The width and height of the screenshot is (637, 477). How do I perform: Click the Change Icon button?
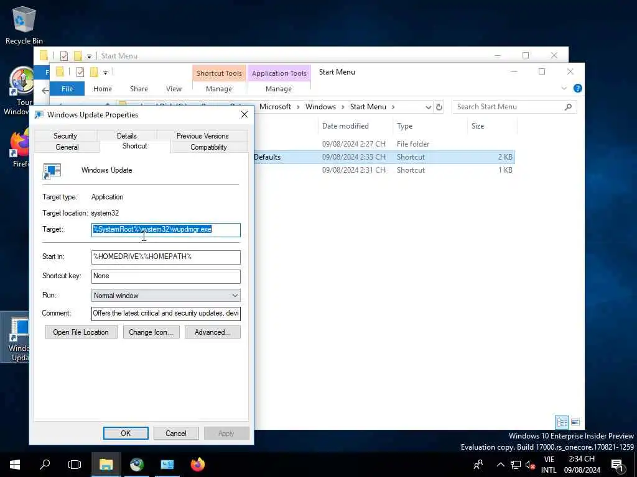click(x=151, y=332)
